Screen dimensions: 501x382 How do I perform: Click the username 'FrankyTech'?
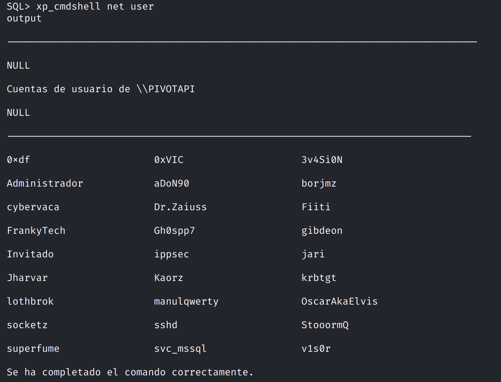36,231
